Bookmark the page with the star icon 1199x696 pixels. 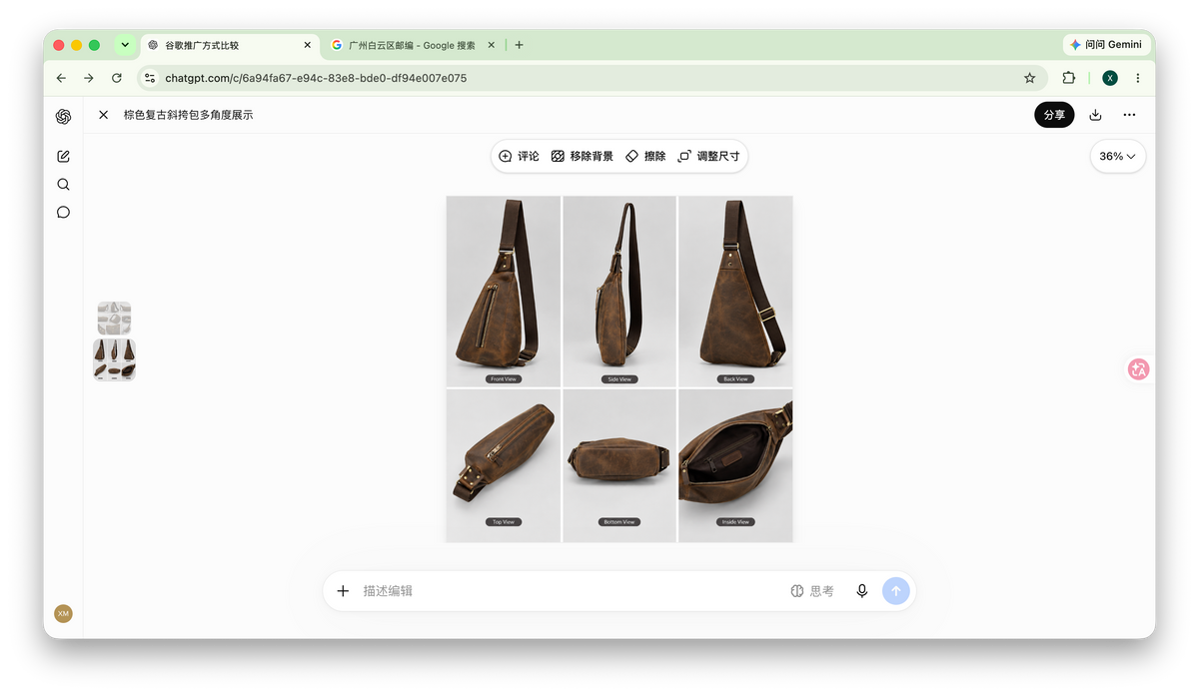pyautogui.click(x=1029, y=78)
